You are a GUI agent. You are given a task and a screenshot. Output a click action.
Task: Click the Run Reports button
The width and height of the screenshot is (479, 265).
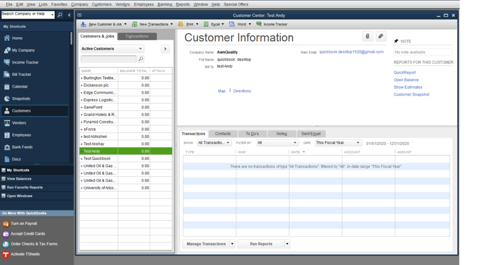coord(261,244)
